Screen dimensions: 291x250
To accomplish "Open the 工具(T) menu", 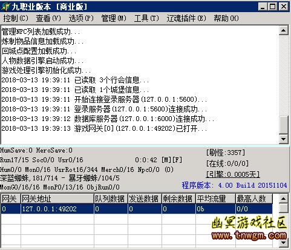I will [146, 18].
